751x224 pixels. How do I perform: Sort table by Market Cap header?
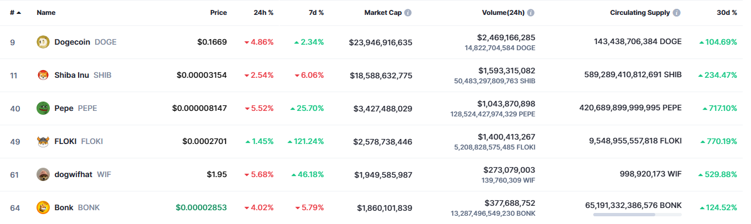(383, 13)
